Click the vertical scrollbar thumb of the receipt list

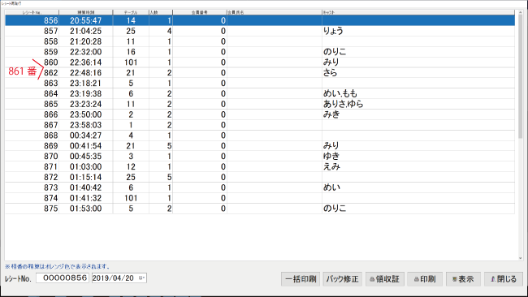pos(520,77)
